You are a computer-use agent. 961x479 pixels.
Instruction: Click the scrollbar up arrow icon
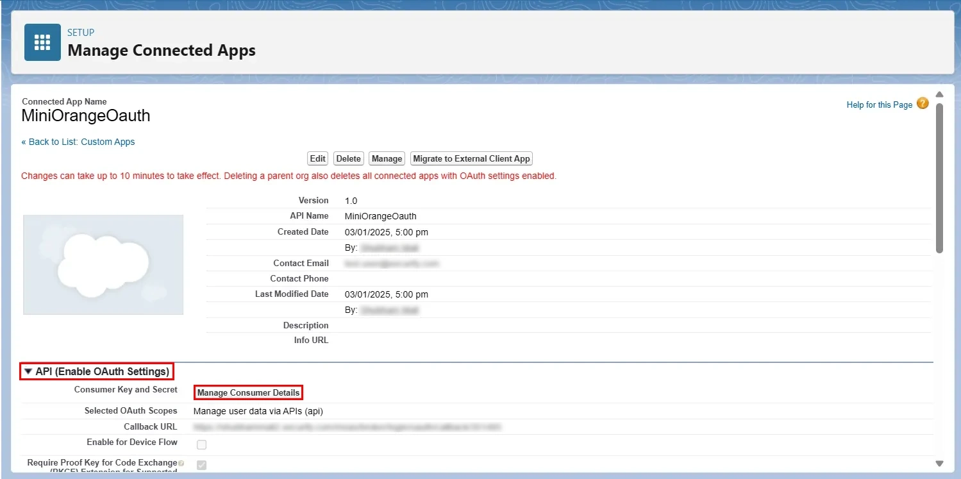click(x=939, y=94)
